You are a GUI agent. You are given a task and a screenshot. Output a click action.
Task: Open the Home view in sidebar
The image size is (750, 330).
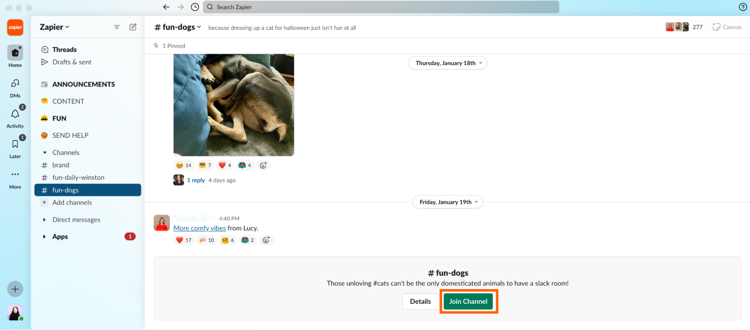pos(15,57)
